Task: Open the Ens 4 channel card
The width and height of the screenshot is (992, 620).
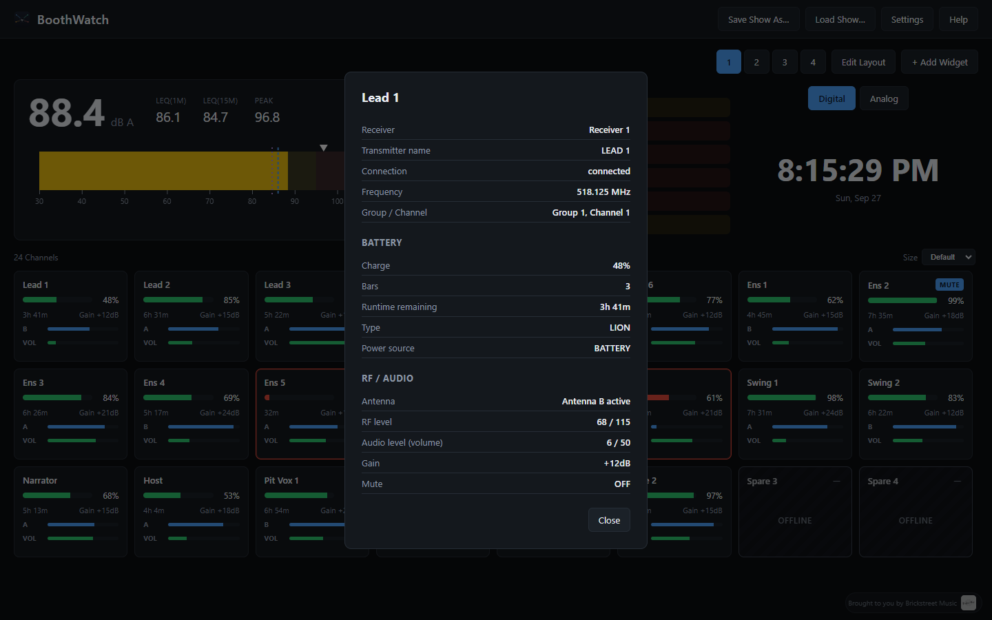Action: tap(192, 414)
